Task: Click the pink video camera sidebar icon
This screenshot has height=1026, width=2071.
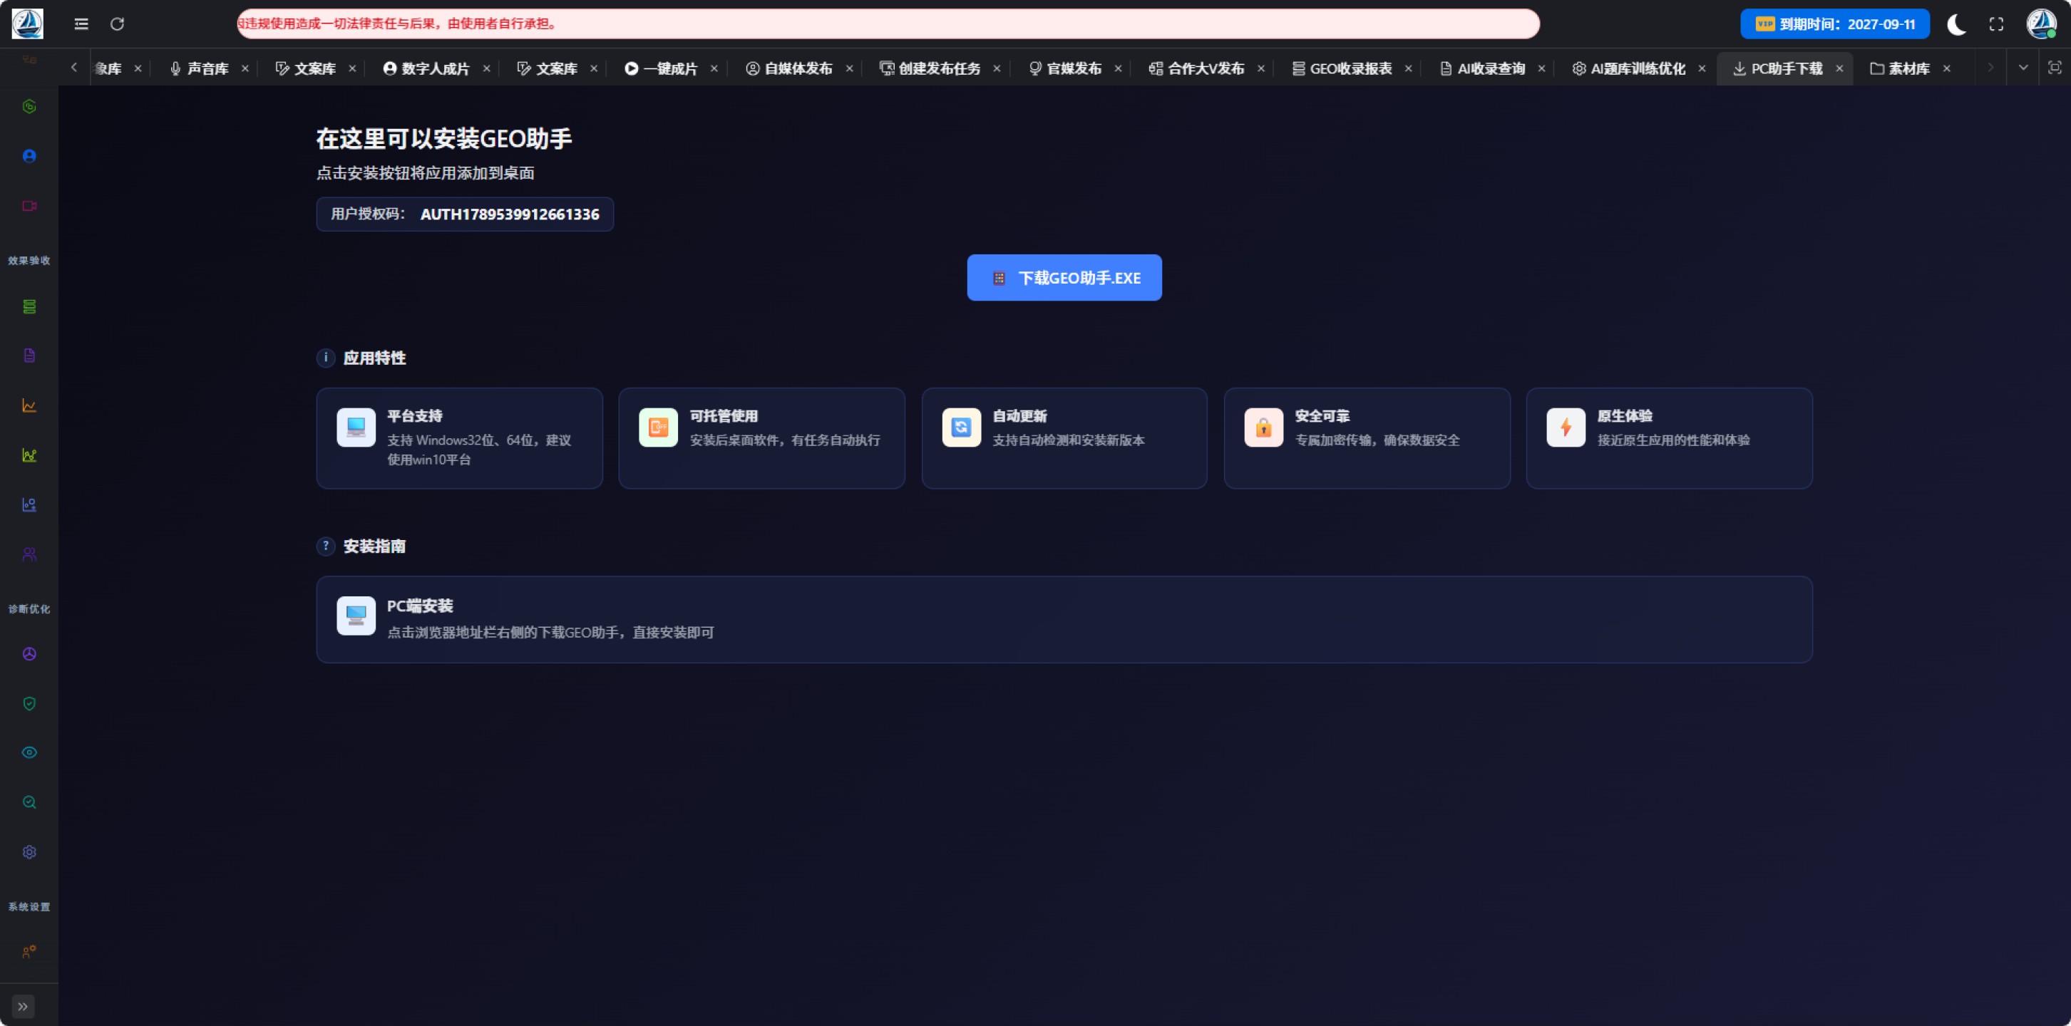Action: [x=29, y=206]
